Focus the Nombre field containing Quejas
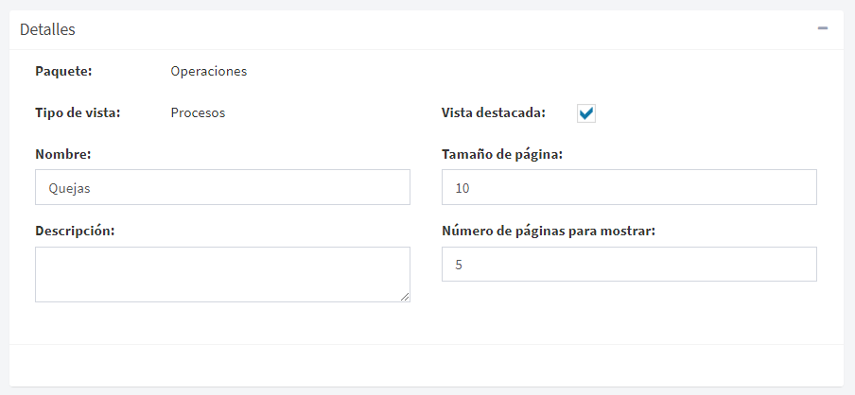This screenshot has width=855, height=395. click(x=222, y=187)
